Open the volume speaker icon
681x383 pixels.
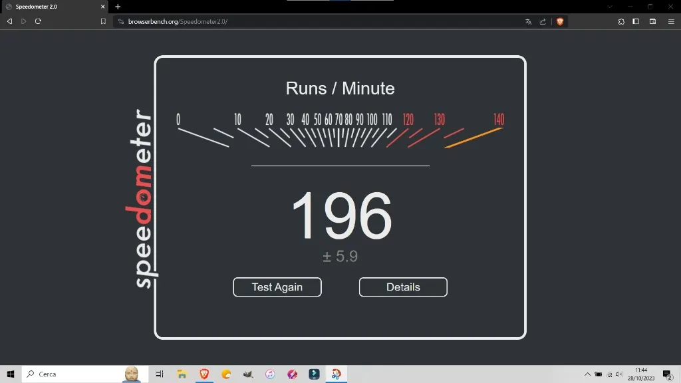[x=619, y=374]
